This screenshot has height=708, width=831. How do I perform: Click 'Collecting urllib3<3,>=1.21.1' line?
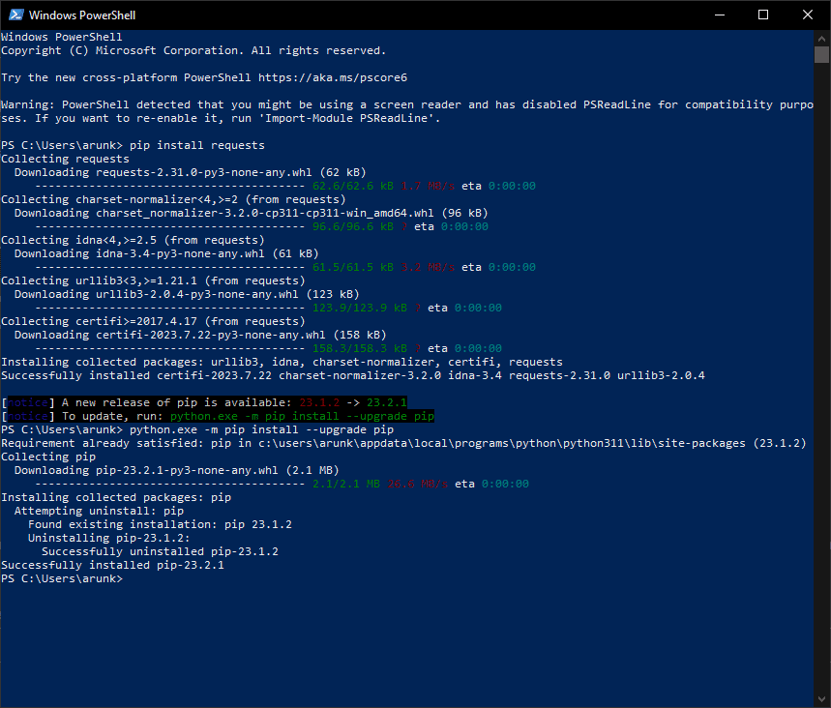tap(153, 280)
